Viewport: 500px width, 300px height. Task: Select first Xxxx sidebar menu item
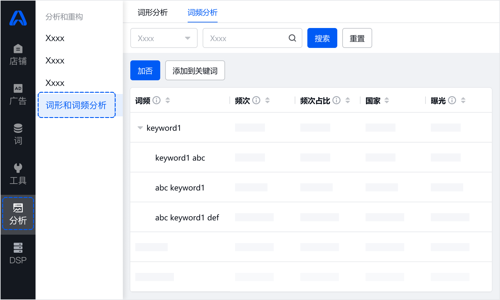coord(55,38)
